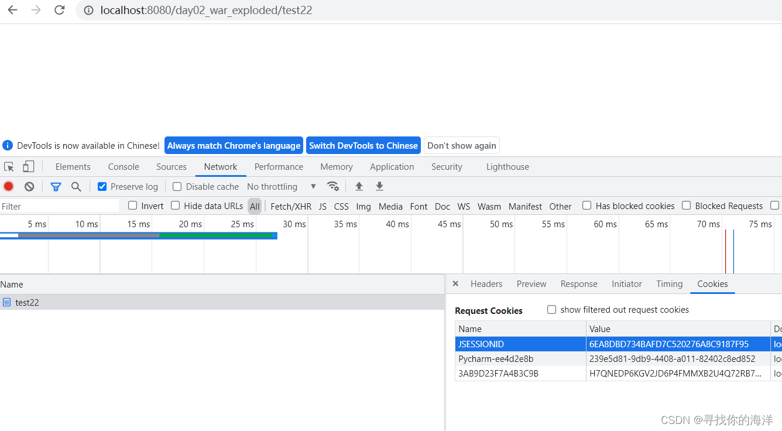Switch to the Application tab

tap(392, 167)
